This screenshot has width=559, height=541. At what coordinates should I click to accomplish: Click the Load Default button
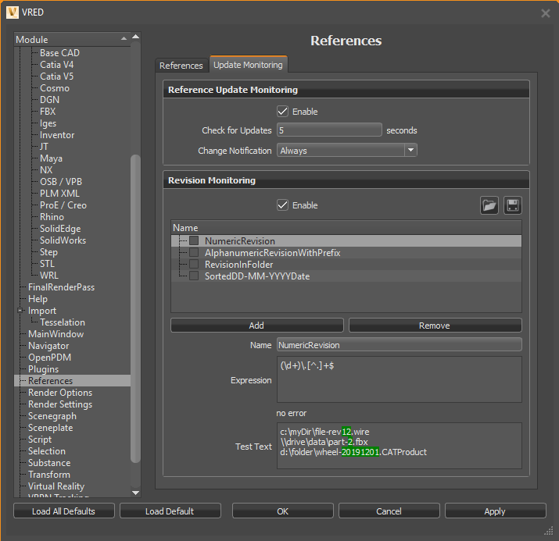pos(170,511)
